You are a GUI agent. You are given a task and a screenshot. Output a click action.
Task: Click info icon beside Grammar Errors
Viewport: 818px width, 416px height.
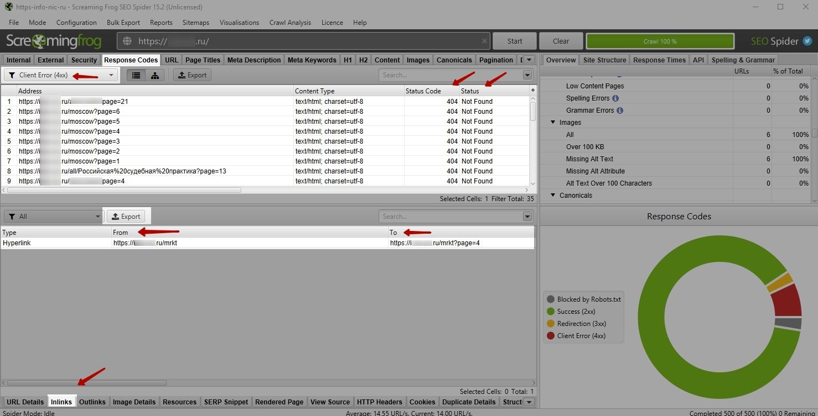tap(620, 110)
